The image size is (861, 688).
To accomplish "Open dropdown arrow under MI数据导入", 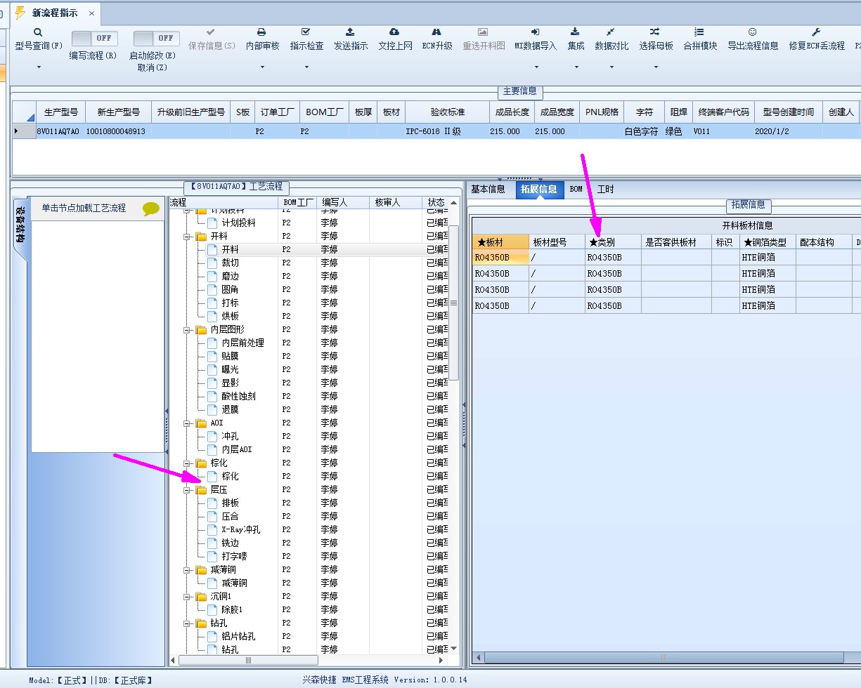I will pyautogui.click(x=536, y=67).
